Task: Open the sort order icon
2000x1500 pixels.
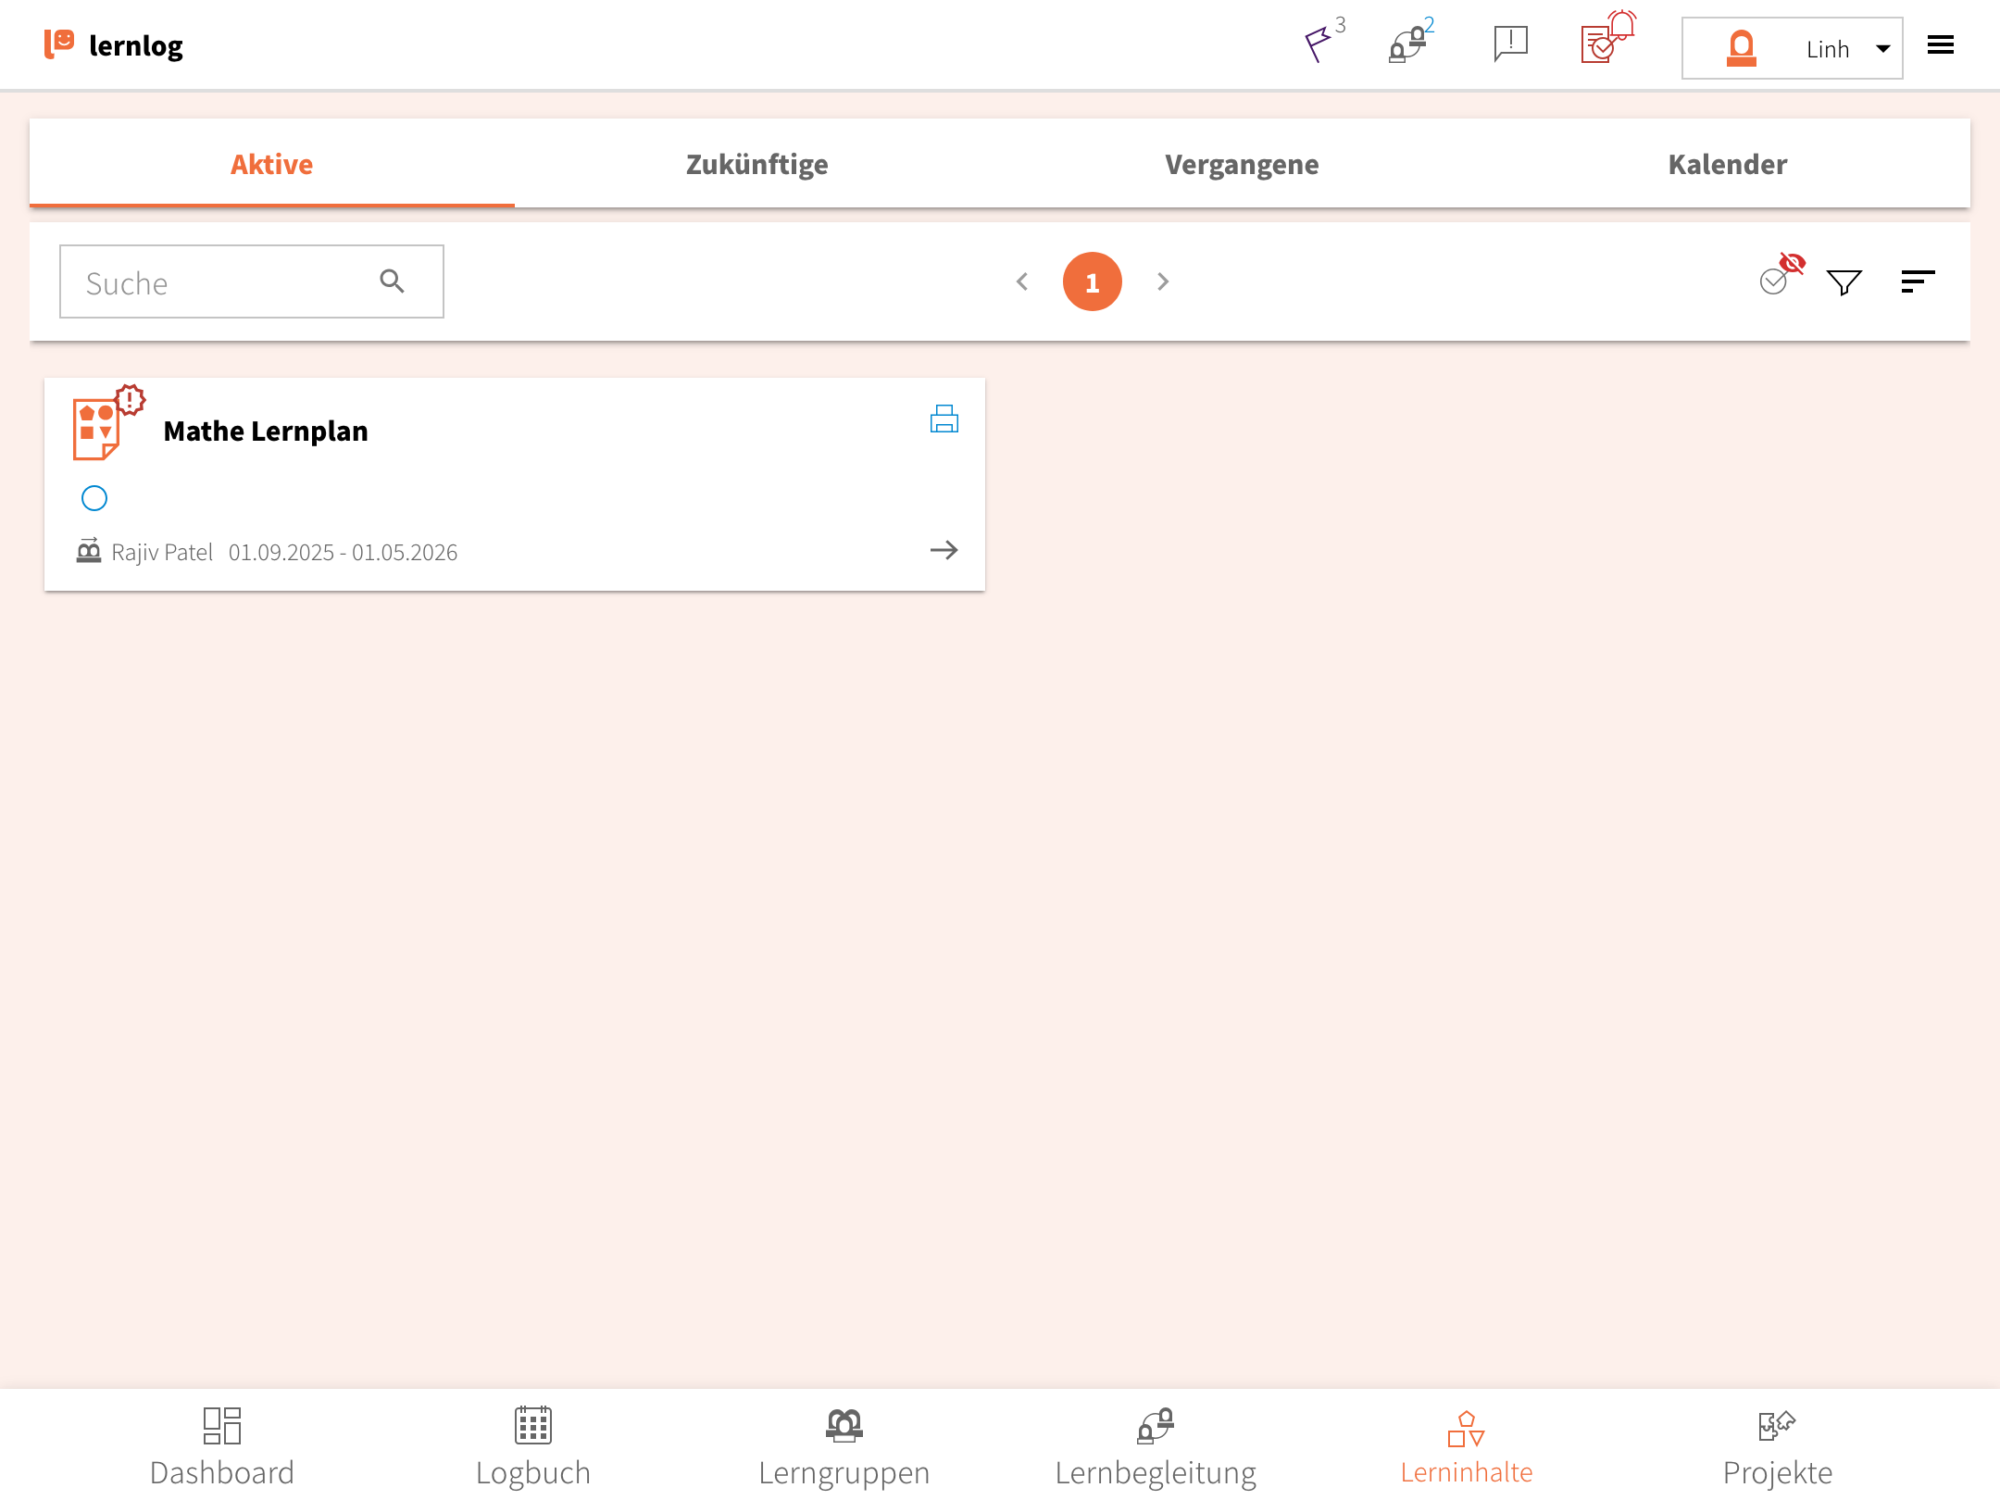Action: tap(1918, 281)
